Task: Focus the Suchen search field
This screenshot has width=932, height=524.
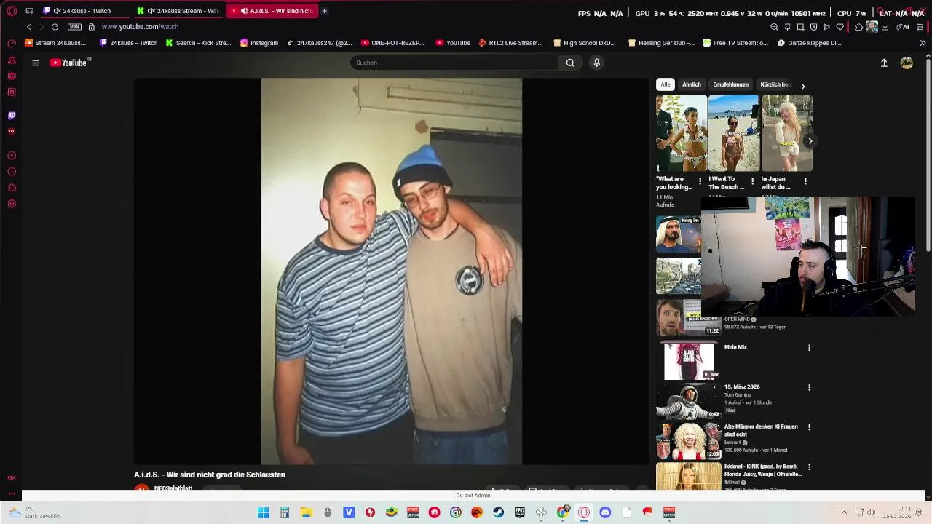Action: pyautogui.click(x=454, y=63)
